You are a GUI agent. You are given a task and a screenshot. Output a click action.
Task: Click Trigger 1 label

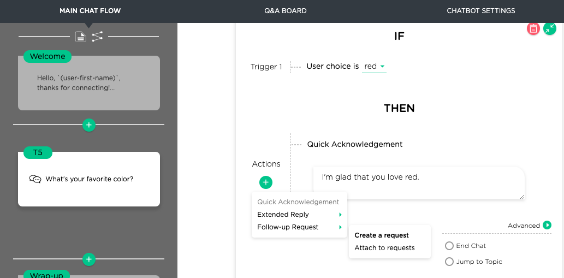point(266,67)
